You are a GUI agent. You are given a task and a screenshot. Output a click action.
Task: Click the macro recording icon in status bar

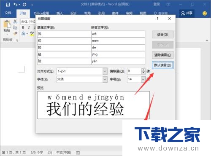tap(78, 153)
